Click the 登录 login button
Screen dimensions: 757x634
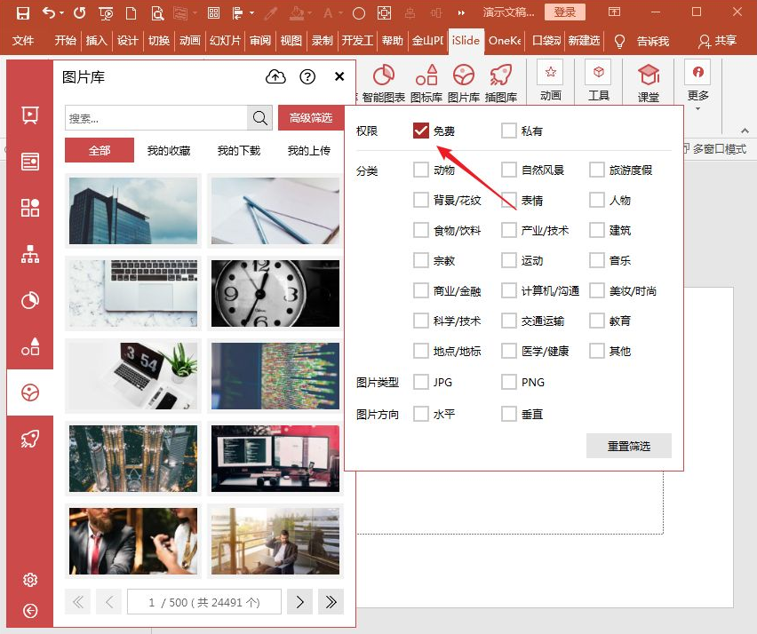click(564, 12)
